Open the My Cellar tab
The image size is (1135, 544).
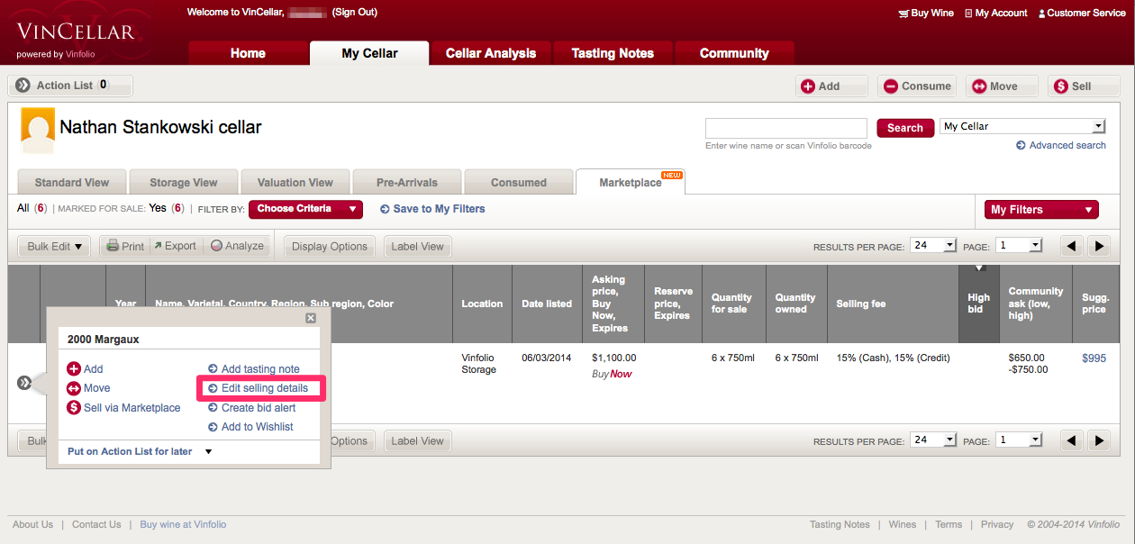click(369, 53)
